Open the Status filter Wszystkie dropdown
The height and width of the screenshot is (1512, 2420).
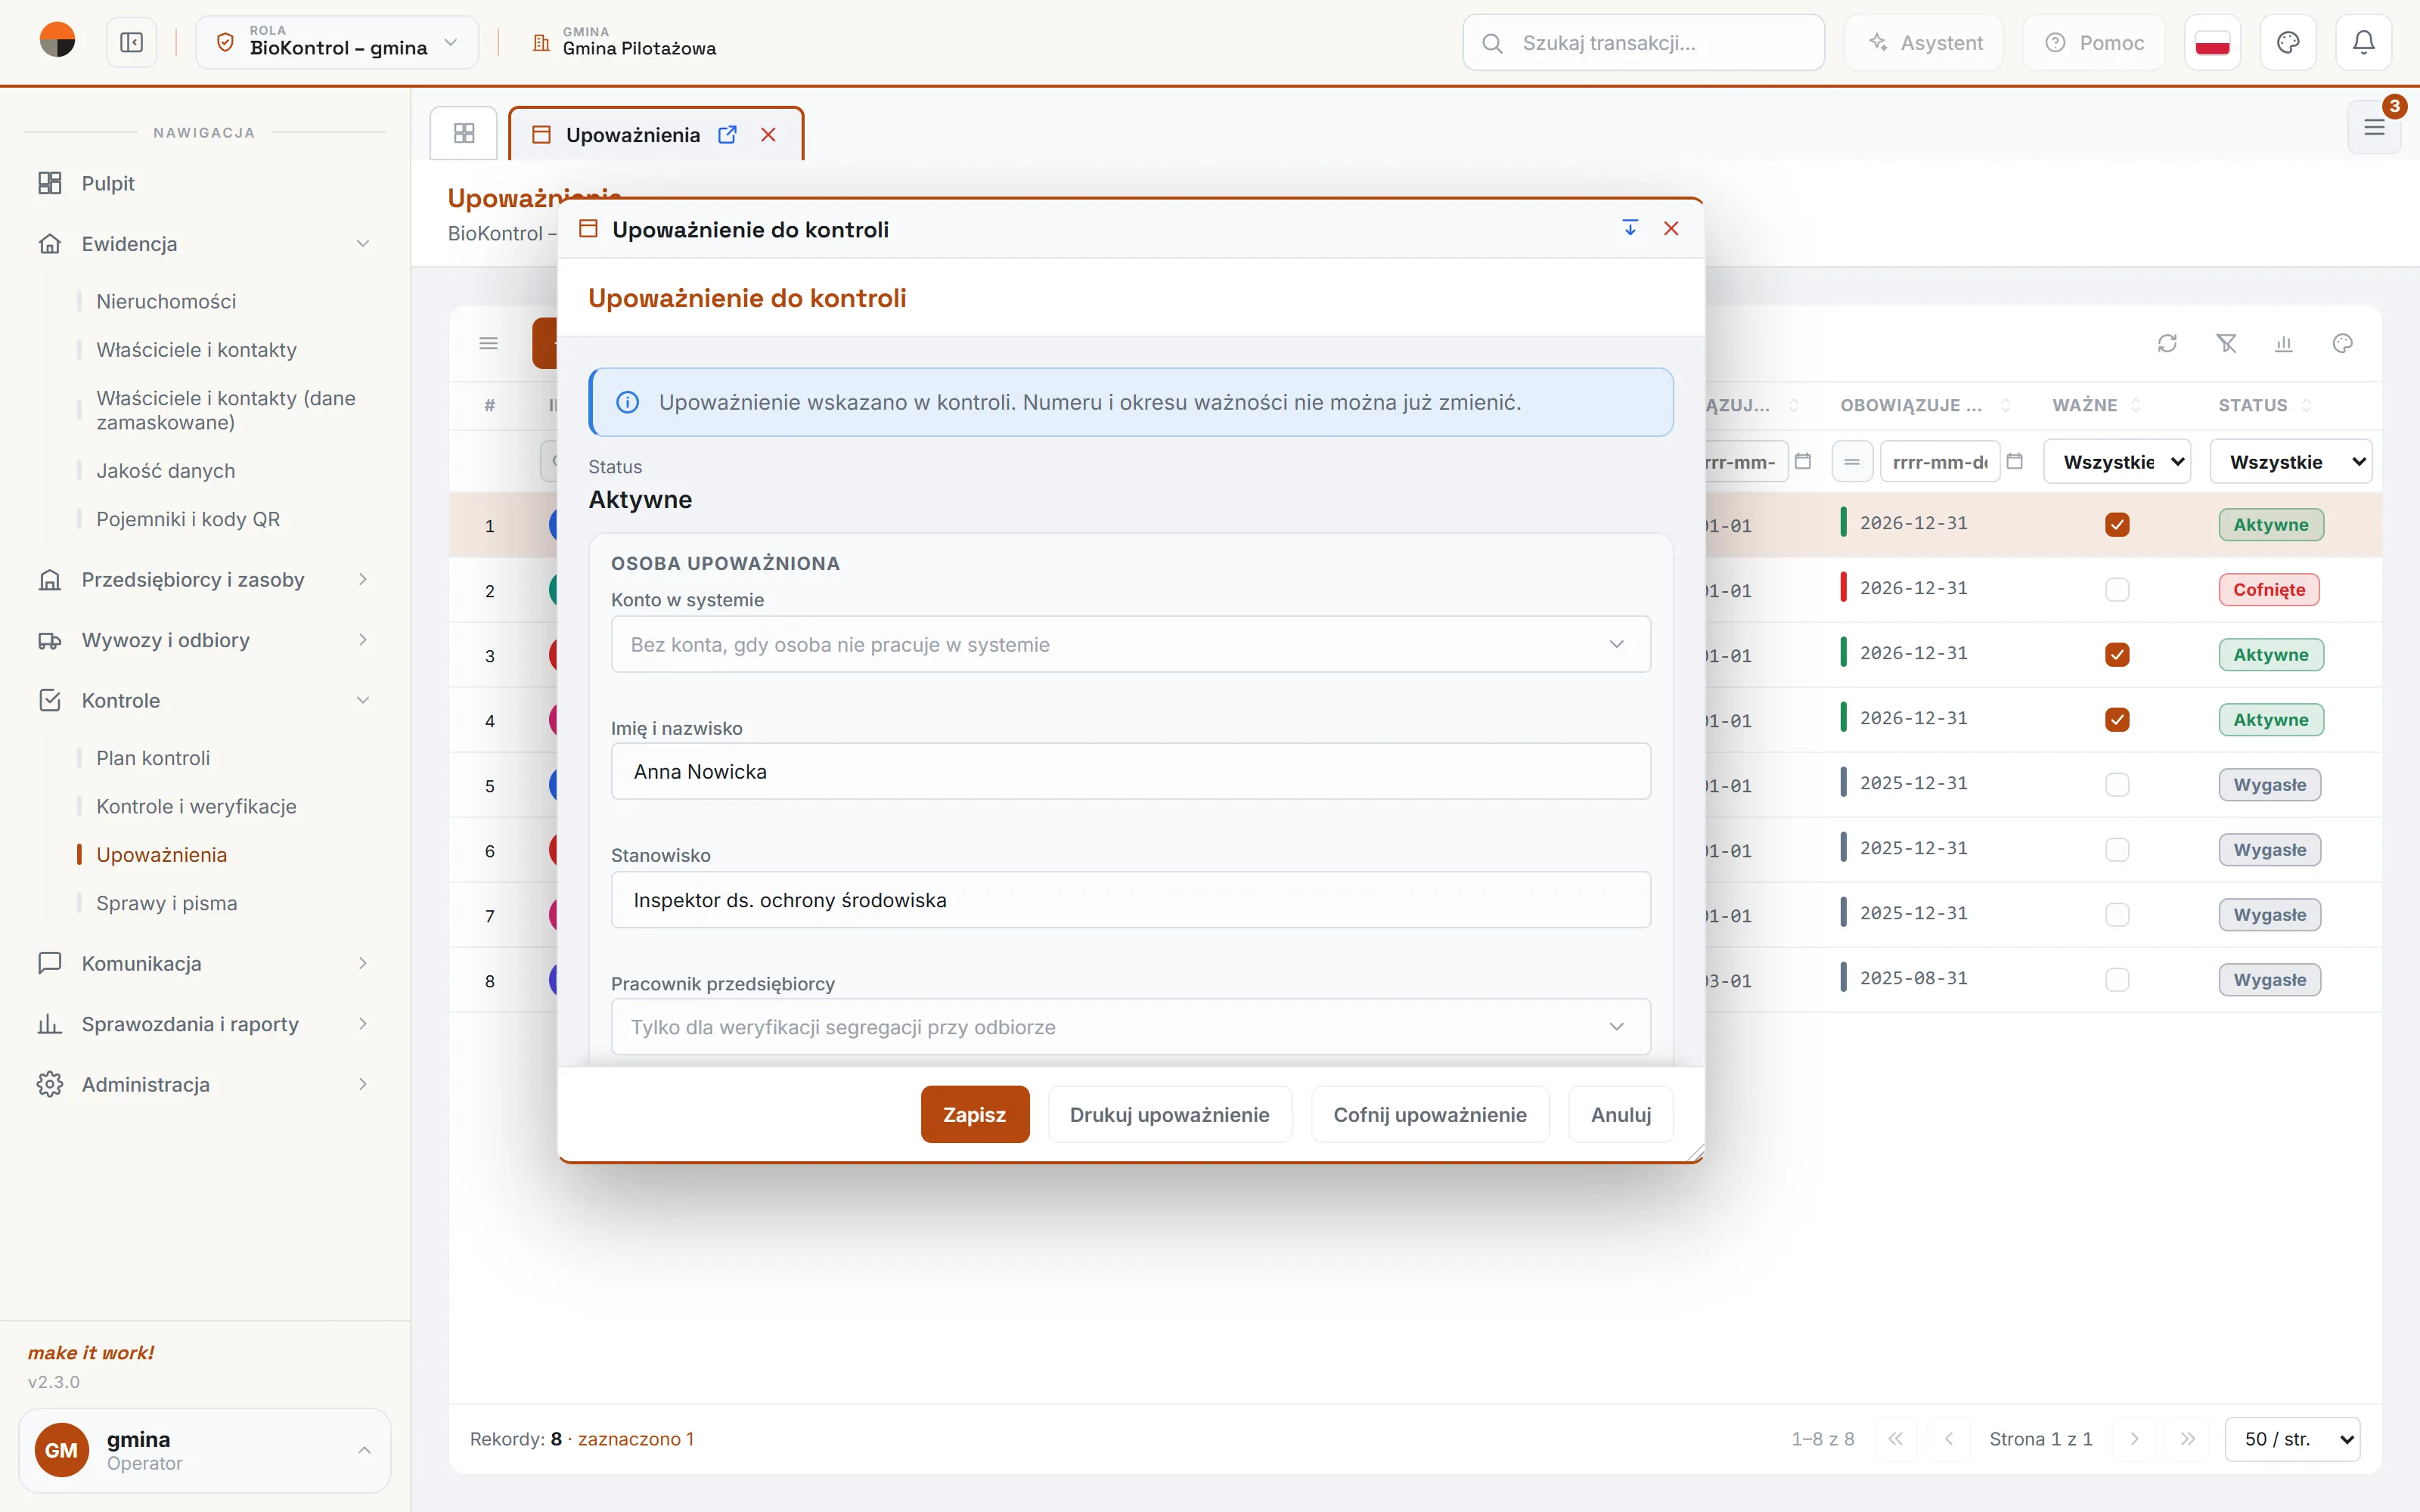tap(2290, 461)
